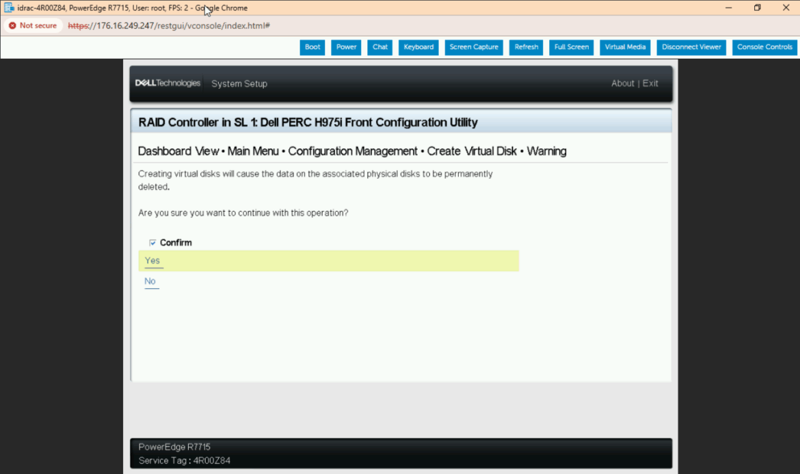Uncheck the Confirm checkbox
The height and width of the screenshot is (474, 800).
point(152,243)
